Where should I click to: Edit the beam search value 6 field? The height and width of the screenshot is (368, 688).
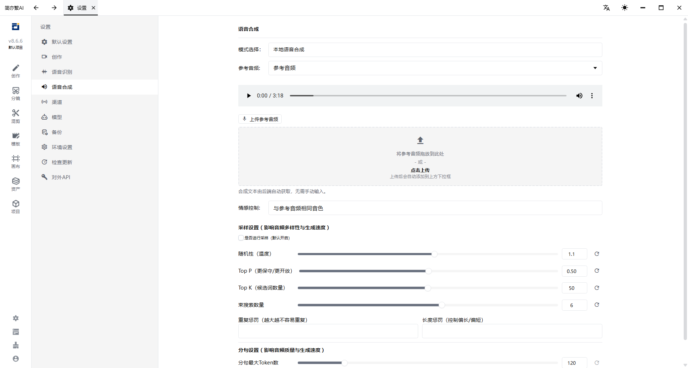pyautogui.click(x=574, y=305)
